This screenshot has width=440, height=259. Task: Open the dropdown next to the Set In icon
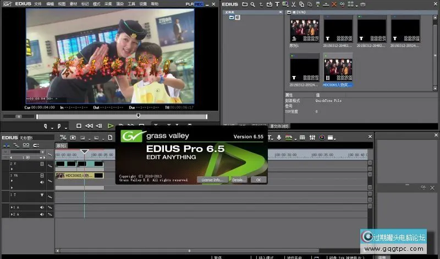click(52, 128)
